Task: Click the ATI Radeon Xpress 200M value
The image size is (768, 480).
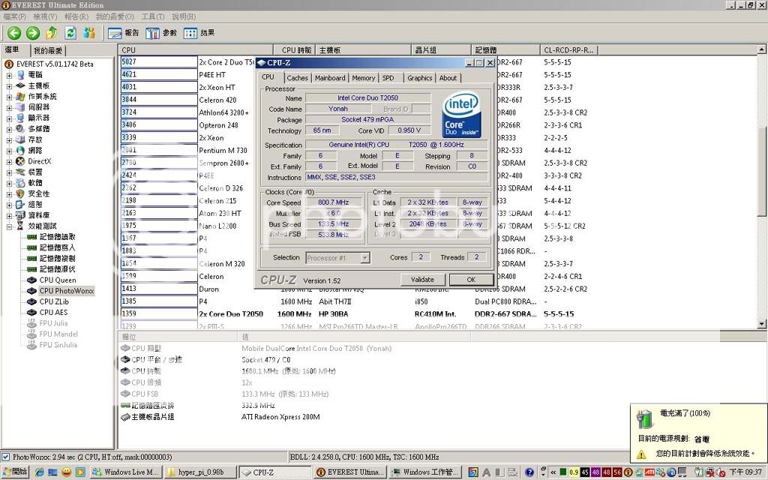Action: [x=280, y=417]
